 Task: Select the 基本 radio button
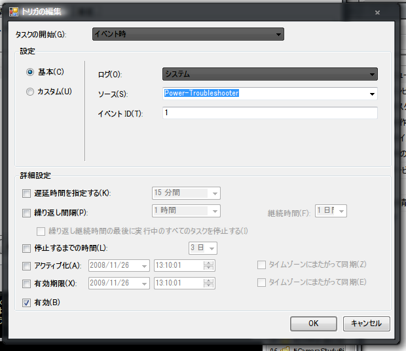point(30,72)
